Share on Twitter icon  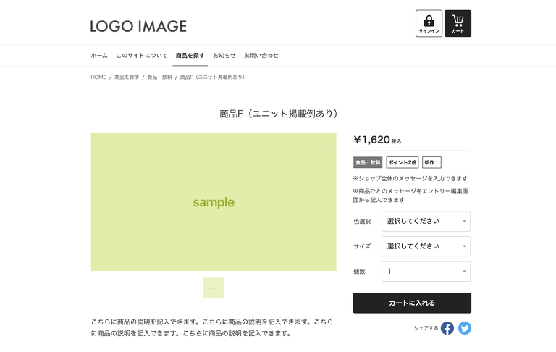coord(465,328)
